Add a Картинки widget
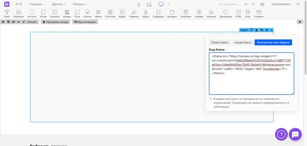 click(19, 14)
